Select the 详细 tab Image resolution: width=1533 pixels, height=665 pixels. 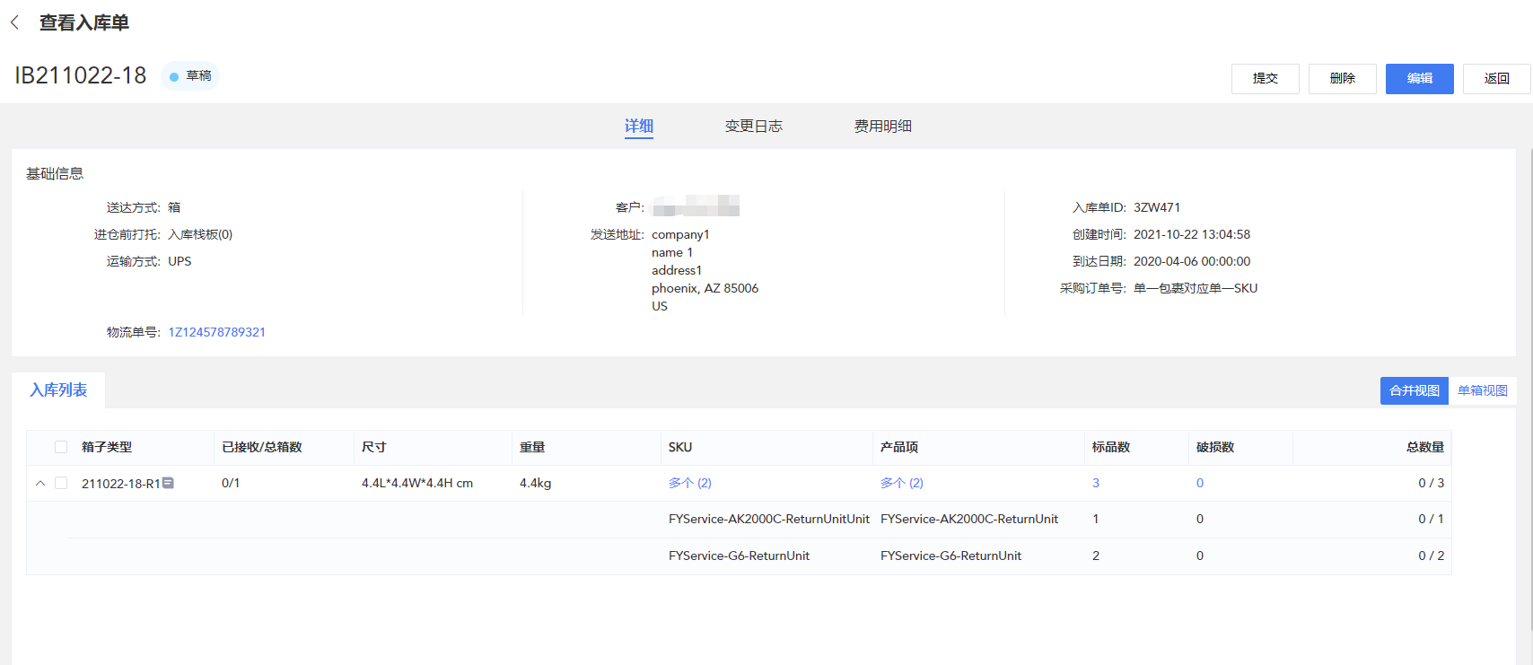pyautogui.click(x=639, y=127)
